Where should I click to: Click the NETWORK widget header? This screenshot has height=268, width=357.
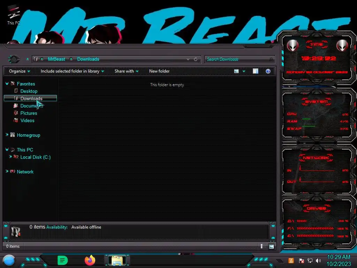pyautogui.click(x=316, y=158)
